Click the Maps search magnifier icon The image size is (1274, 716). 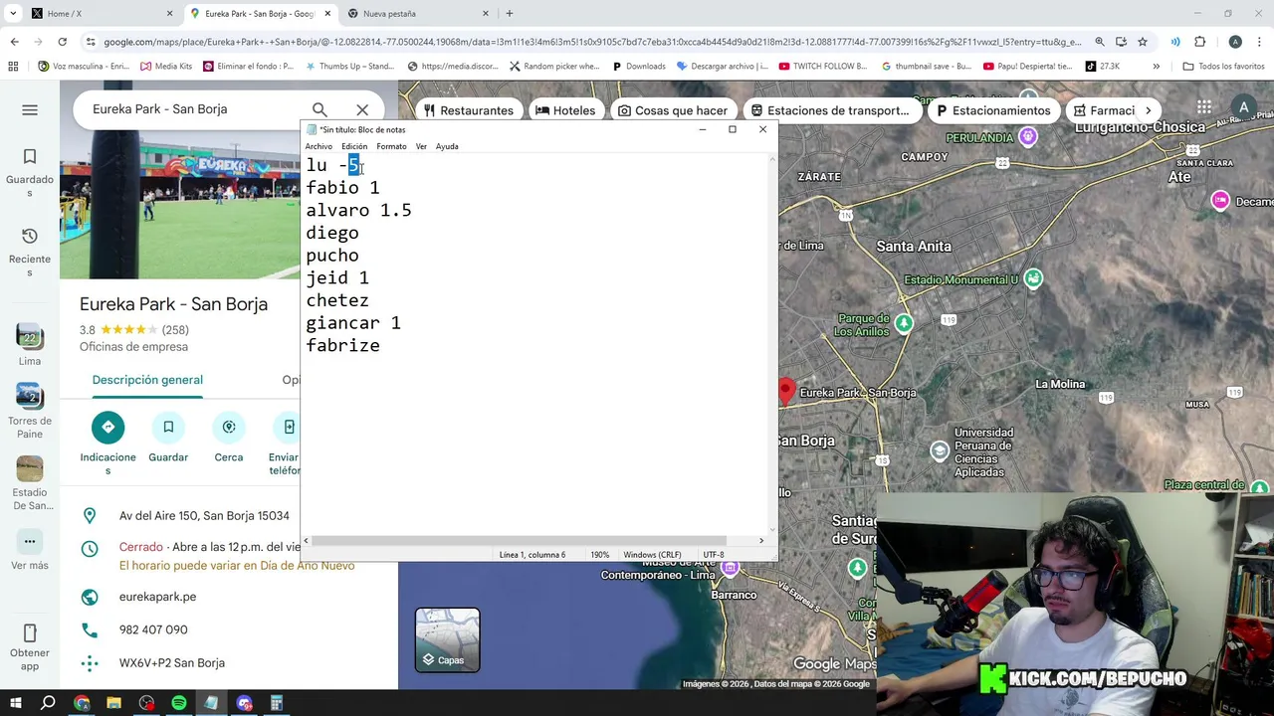(x=319, y=109)
